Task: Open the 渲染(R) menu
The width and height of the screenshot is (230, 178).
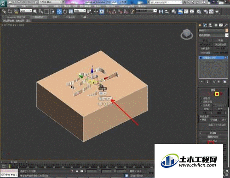Action: point(98,6)
